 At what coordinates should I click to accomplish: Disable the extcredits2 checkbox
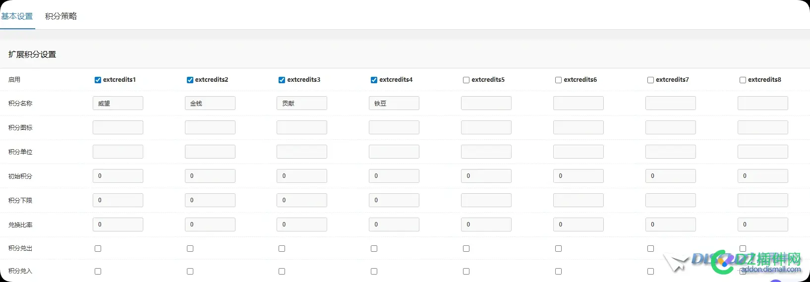coord(190,80)
